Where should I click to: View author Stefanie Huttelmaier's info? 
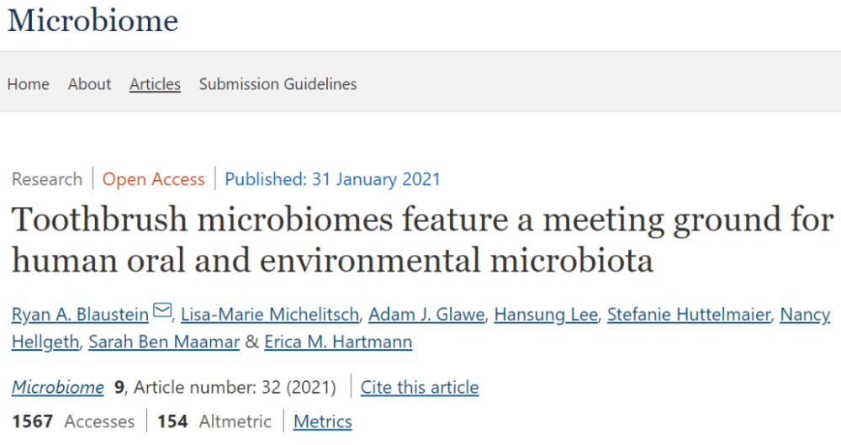(688, 315)
